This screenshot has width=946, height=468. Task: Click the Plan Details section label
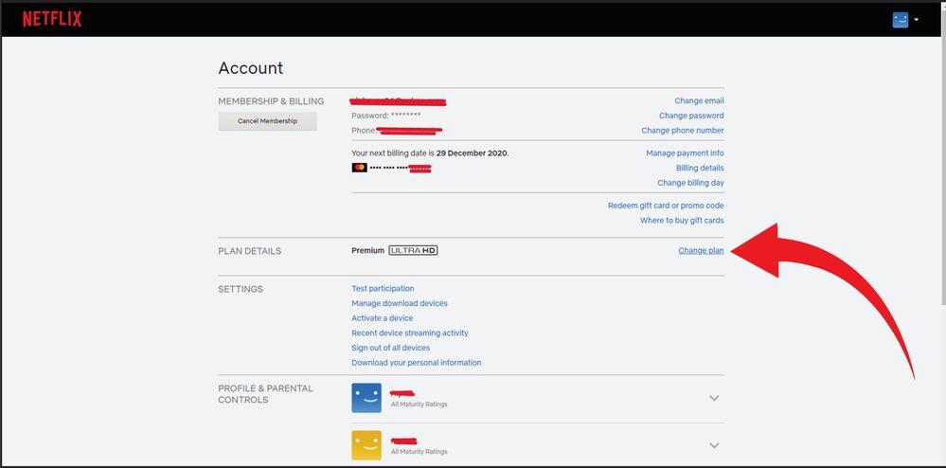pyautogui.click(x=249, y=251)
